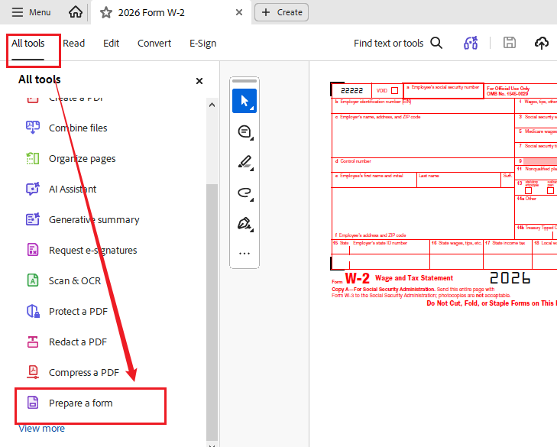The height and width of the screenshot is (447, 557).
Task: Open the E-Sign tab
Action: coord(202,44)
